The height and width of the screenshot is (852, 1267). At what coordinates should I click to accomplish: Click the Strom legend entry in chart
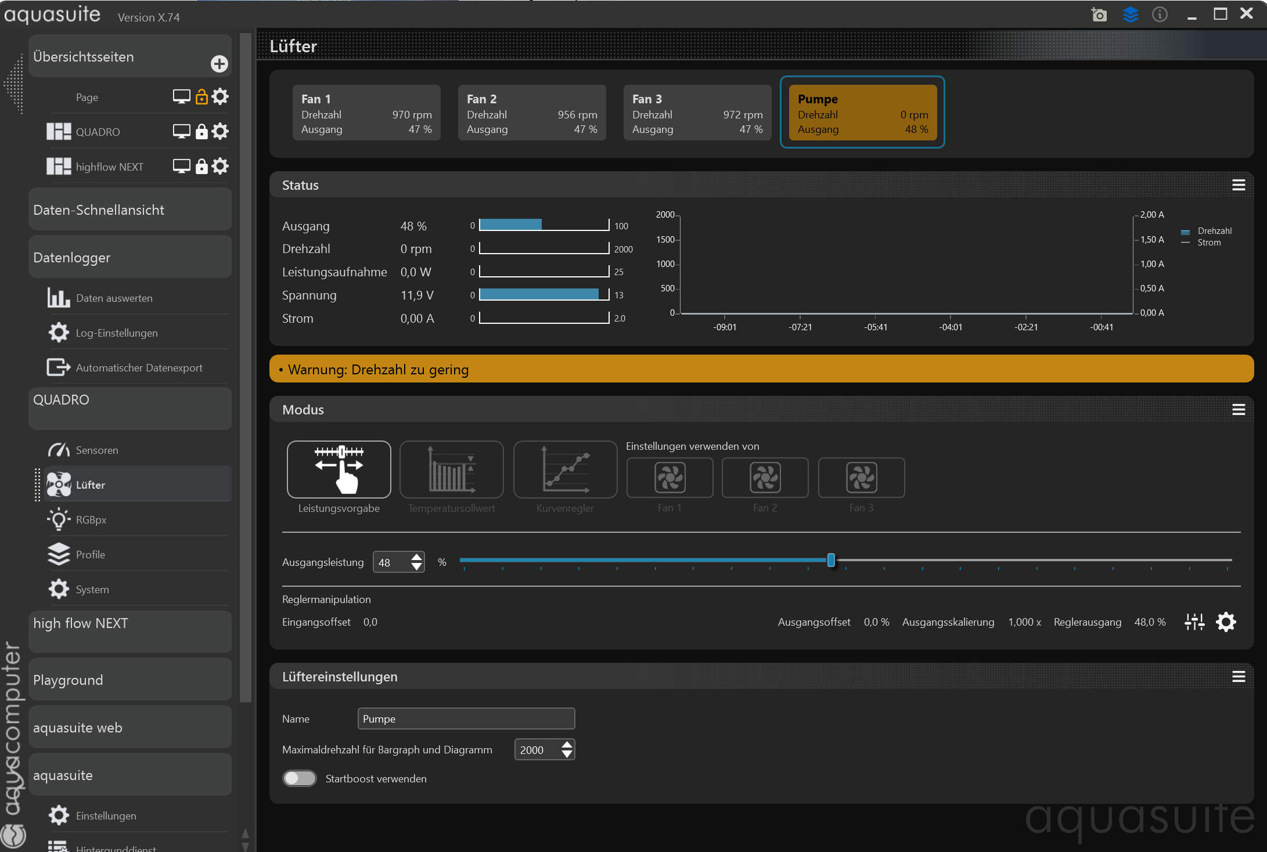[1201, 243]
